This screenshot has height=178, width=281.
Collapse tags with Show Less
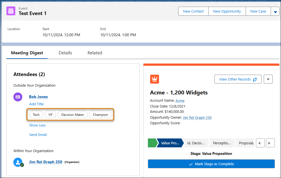37,125
